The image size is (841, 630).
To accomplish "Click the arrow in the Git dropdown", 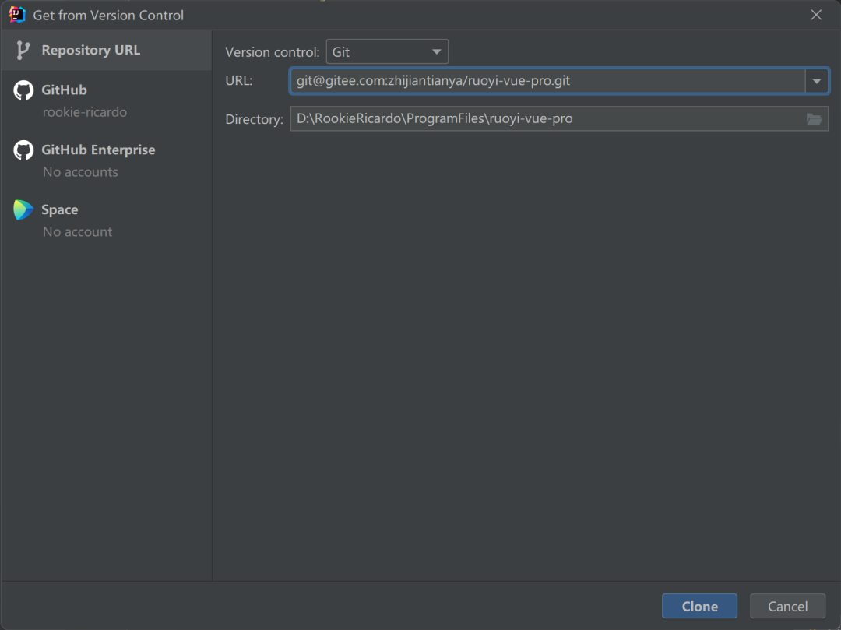I will coord(437,52).
